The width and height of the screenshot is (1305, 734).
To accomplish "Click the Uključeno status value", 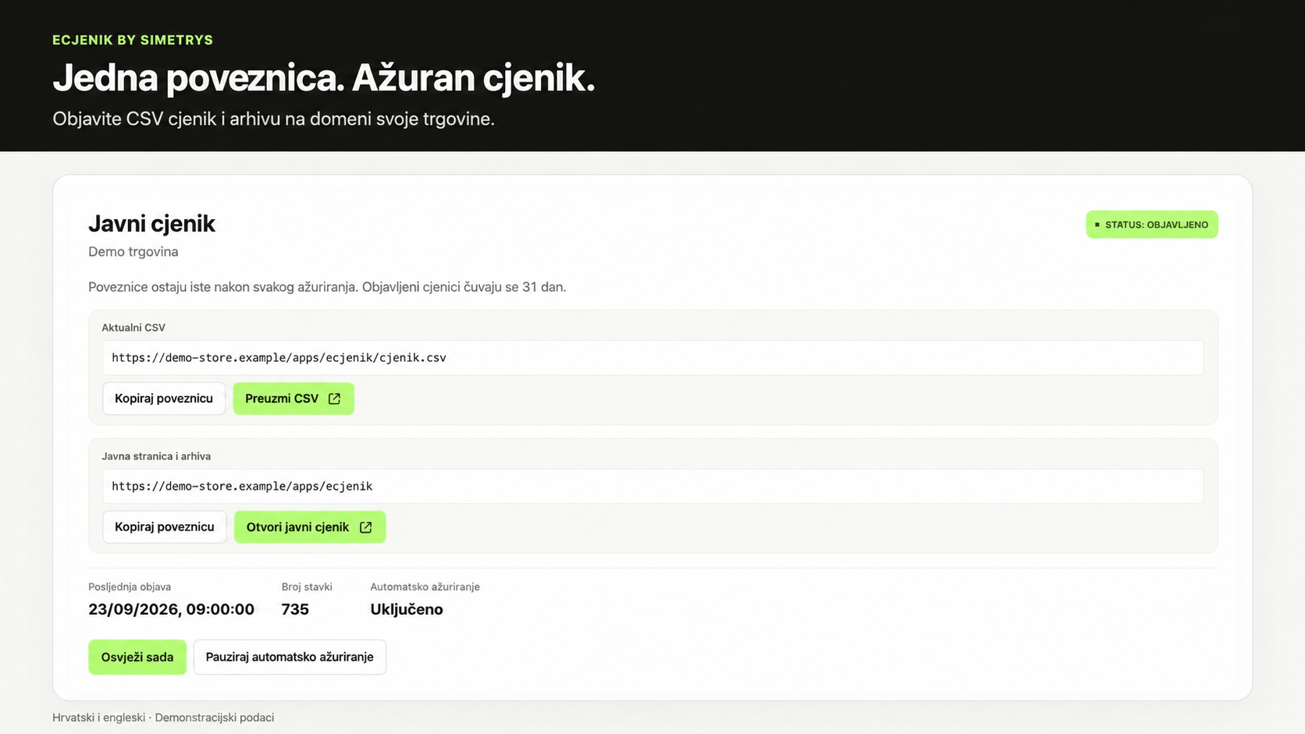I will [x=407, y=609].
